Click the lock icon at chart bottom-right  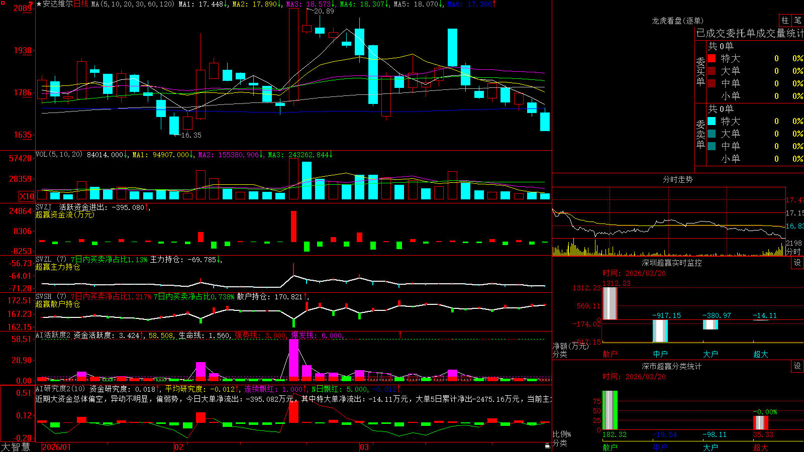coord(548,446)
